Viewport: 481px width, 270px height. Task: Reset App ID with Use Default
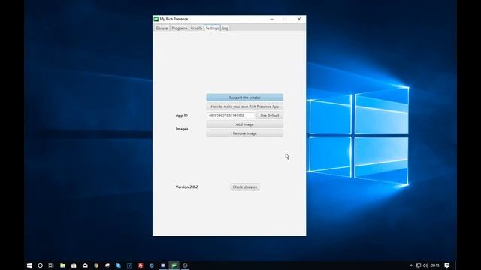coord(270,115)
